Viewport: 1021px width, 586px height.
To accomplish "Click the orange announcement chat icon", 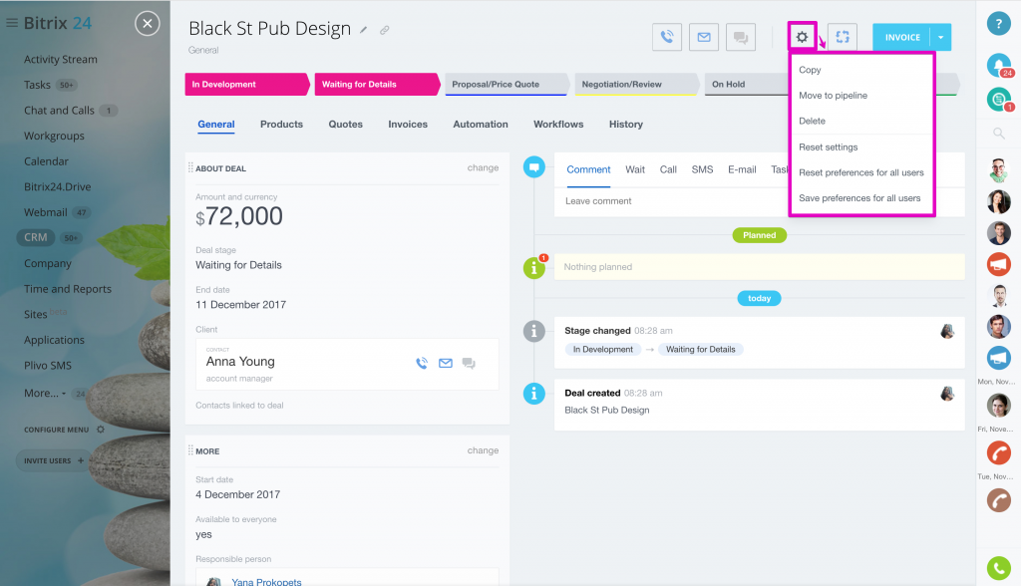I will click(x=999, y=264).
